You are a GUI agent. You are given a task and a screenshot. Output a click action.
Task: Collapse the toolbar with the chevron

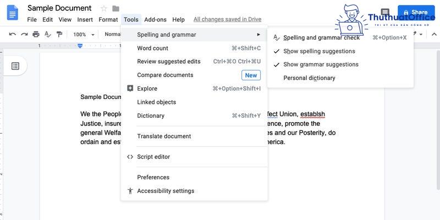[x=434, y=34]
